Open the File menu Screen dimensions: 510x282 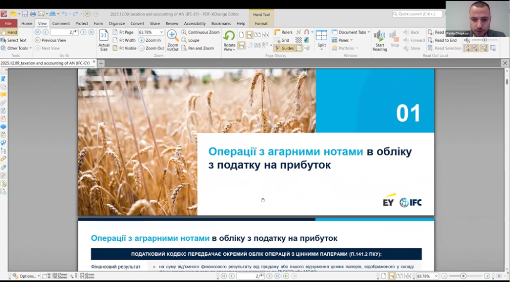(x=8, y=23)
